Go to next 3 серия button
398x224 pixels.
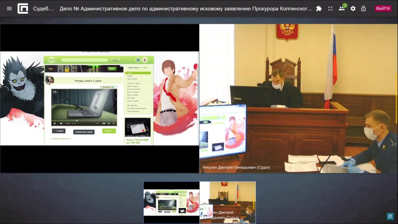[x=109, y=131]
